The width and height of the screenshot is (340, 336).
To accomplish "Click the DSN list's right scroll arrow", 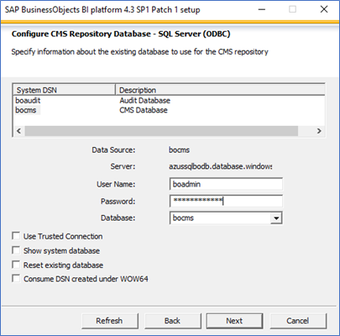I will coord(319,131).
